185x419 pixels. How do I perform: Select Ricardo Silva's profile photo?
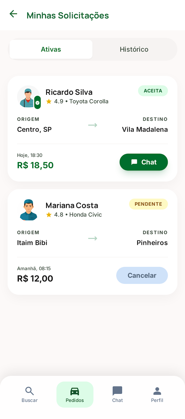click(29, 97)
